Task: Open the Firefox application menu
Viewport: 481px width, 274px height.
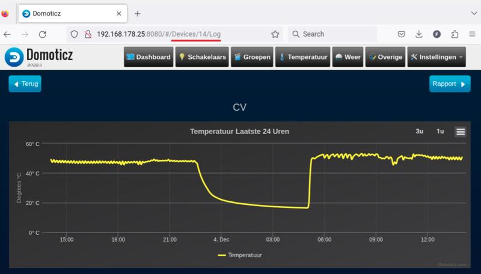Action: point(473,34)
